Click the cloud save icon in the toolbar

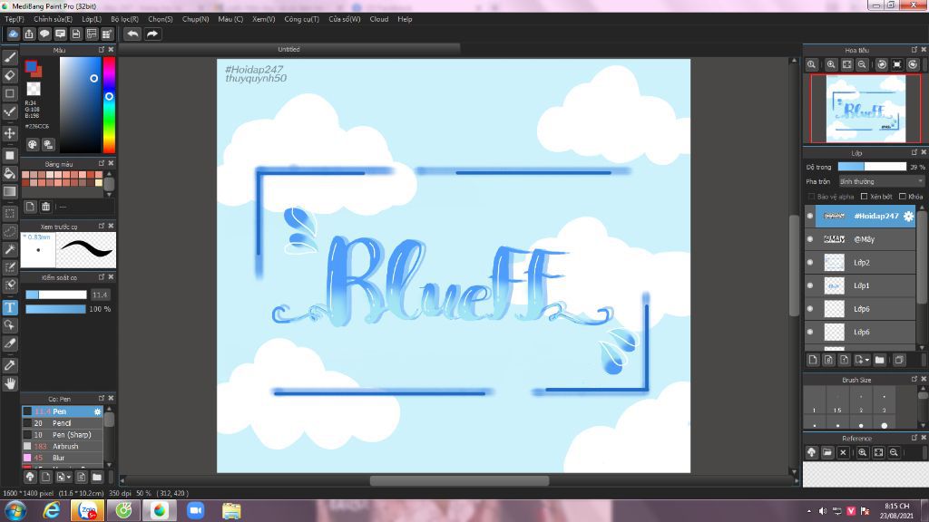13,34
